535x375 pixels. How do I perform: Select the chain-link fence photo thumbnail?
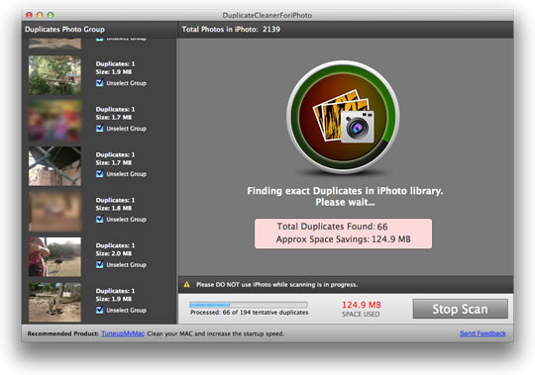pyautogui.click(x=54, y=166)
